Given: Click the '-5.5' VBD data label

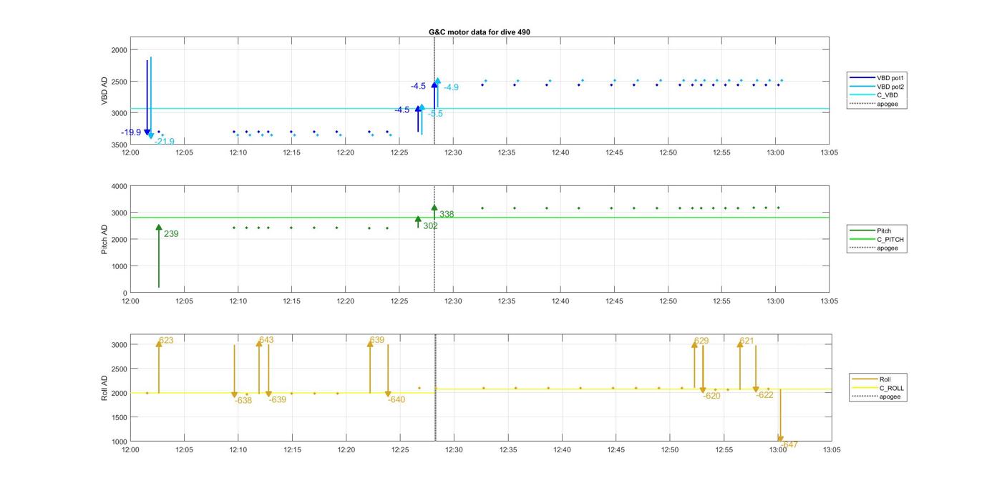Looking at the screenshot, I should (436, 114).
